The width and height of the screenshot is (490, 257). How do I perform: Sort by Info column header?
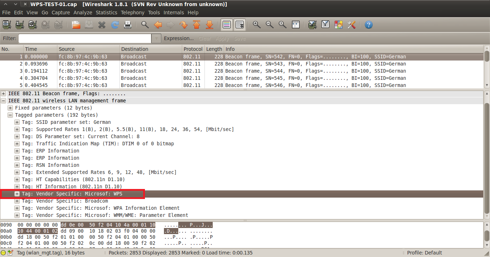coord(354,49)
